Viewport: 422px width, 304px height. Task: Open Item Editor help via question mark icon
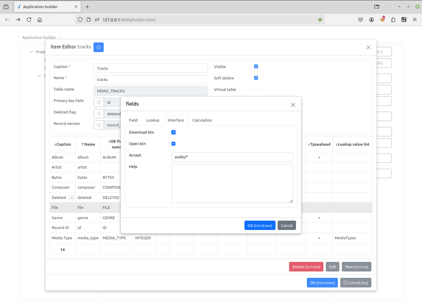click(99, 47)
